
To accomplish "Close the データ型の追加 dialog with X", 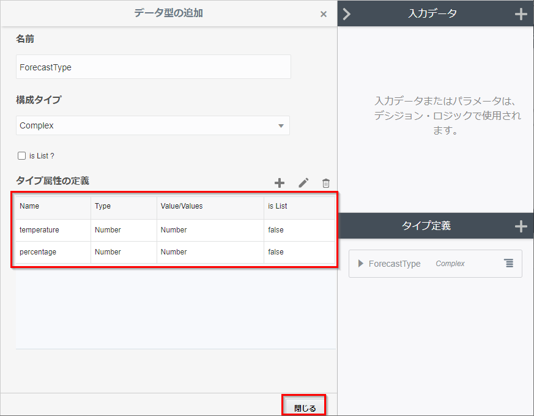I will coord(324,14).
